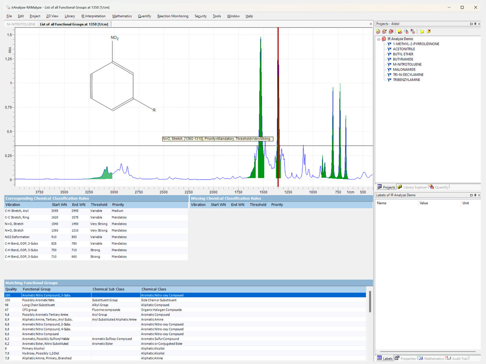
Task: Collapse the IR Analyze Demo tree node
Action: 379,39
